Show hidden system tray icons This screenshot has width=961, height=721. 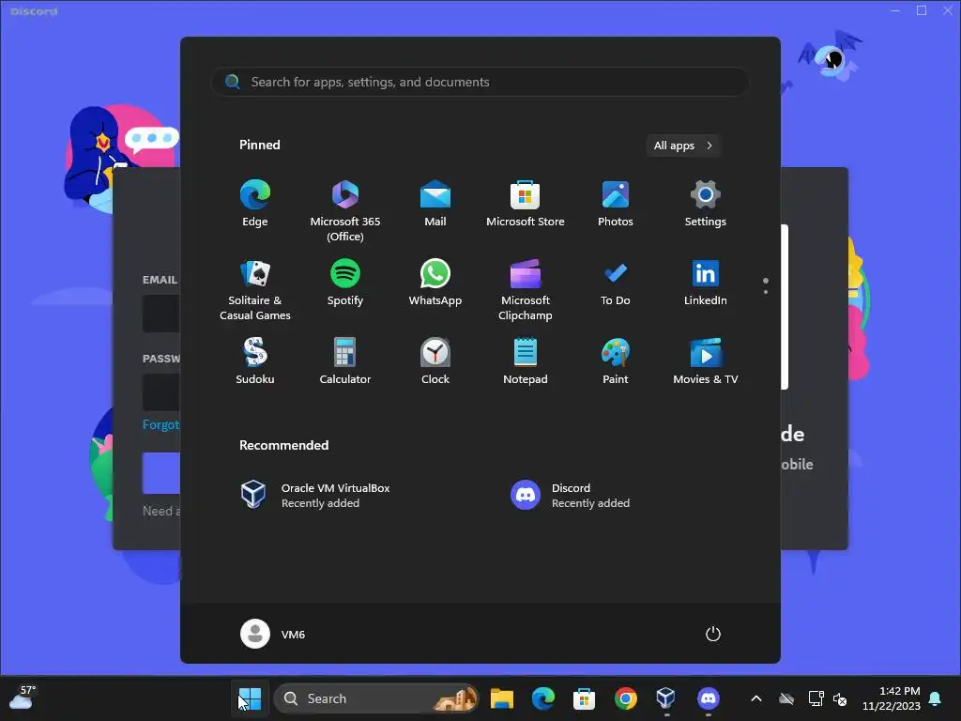(756, 698)
